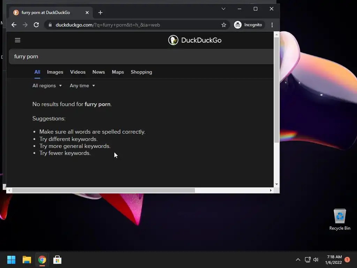Click 'Make sure all words are spelled correctly.'
The image size is (357, 268).
92,132
